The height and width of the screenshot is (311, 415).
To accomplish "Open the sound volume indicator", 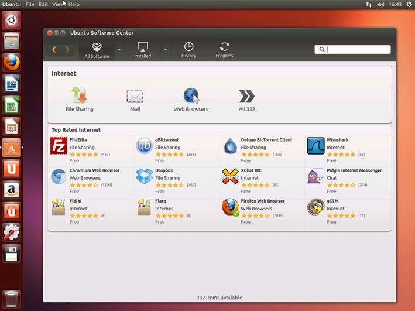I will 380,4.
